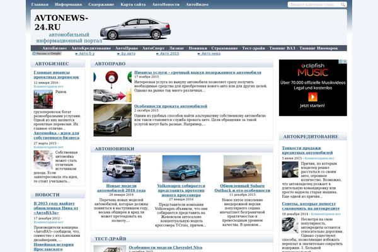Select Лизинг in category bar
This screenshot has width=378, height=252.
click(176, 49)
